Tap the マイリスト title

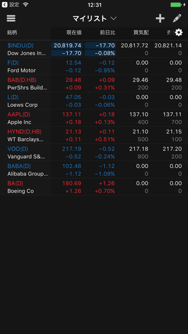[x=90, y=19]
